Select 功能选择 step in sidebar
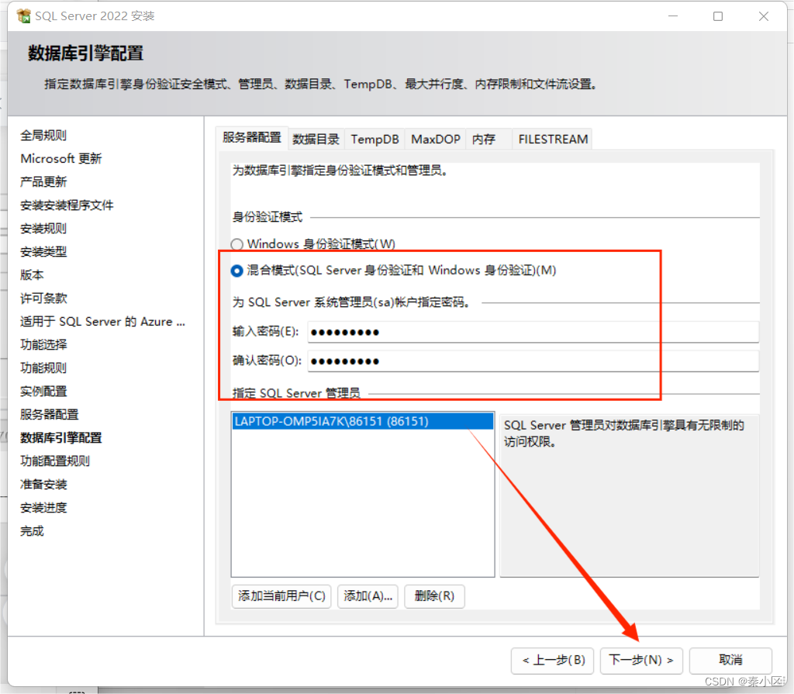 click(x=43, y=345)
